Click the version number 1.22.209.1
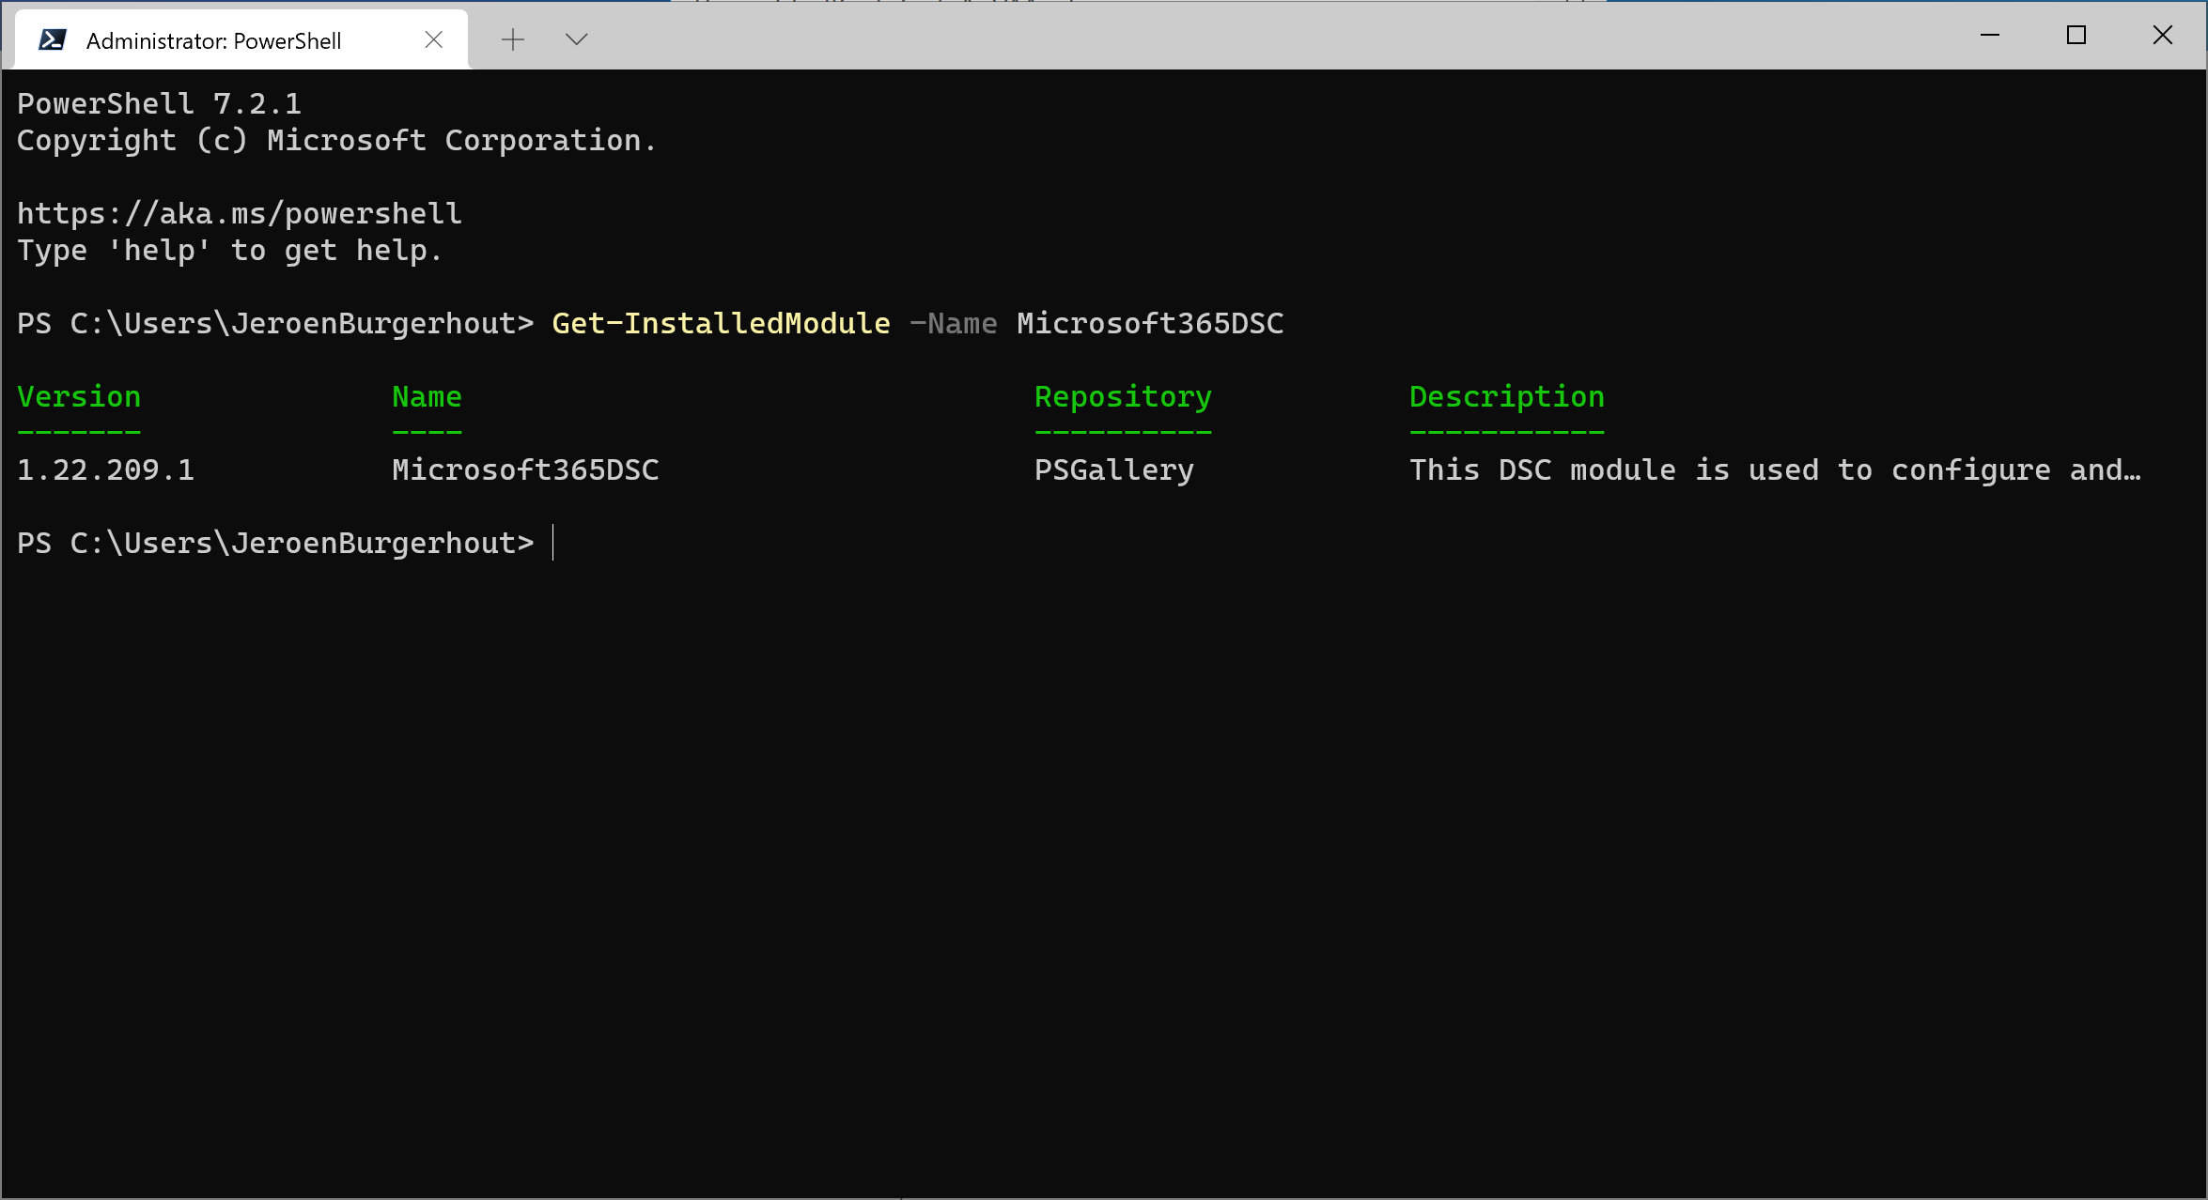This screenshot has width=2208, height=1200. click(105, 469)
